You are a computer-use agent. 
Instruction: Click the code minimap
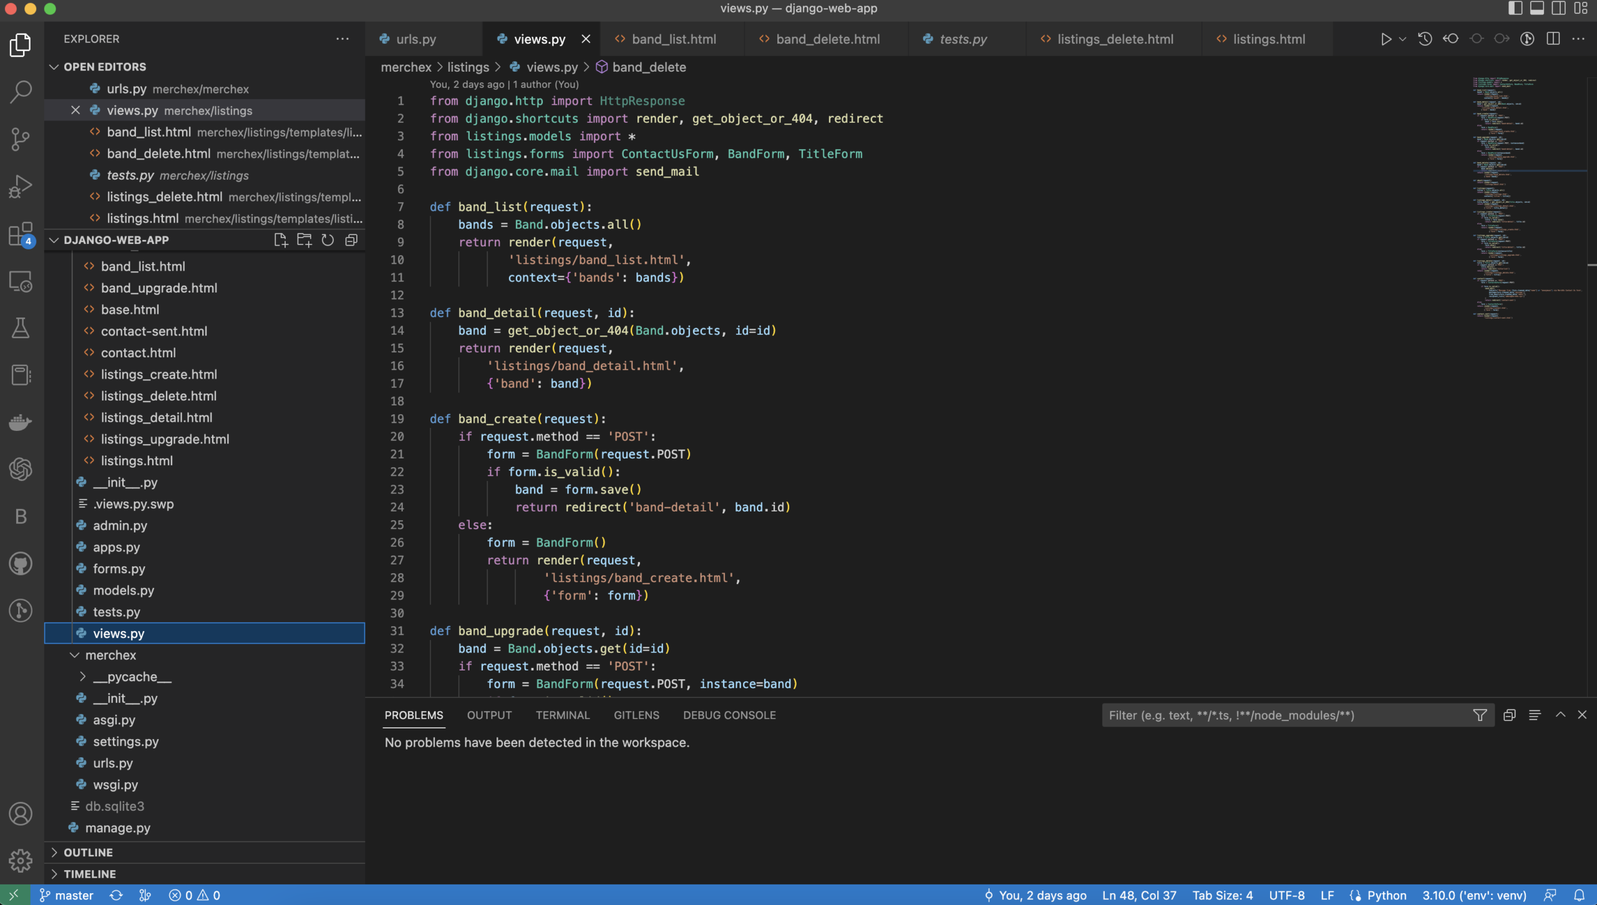tap(1528, 198)
